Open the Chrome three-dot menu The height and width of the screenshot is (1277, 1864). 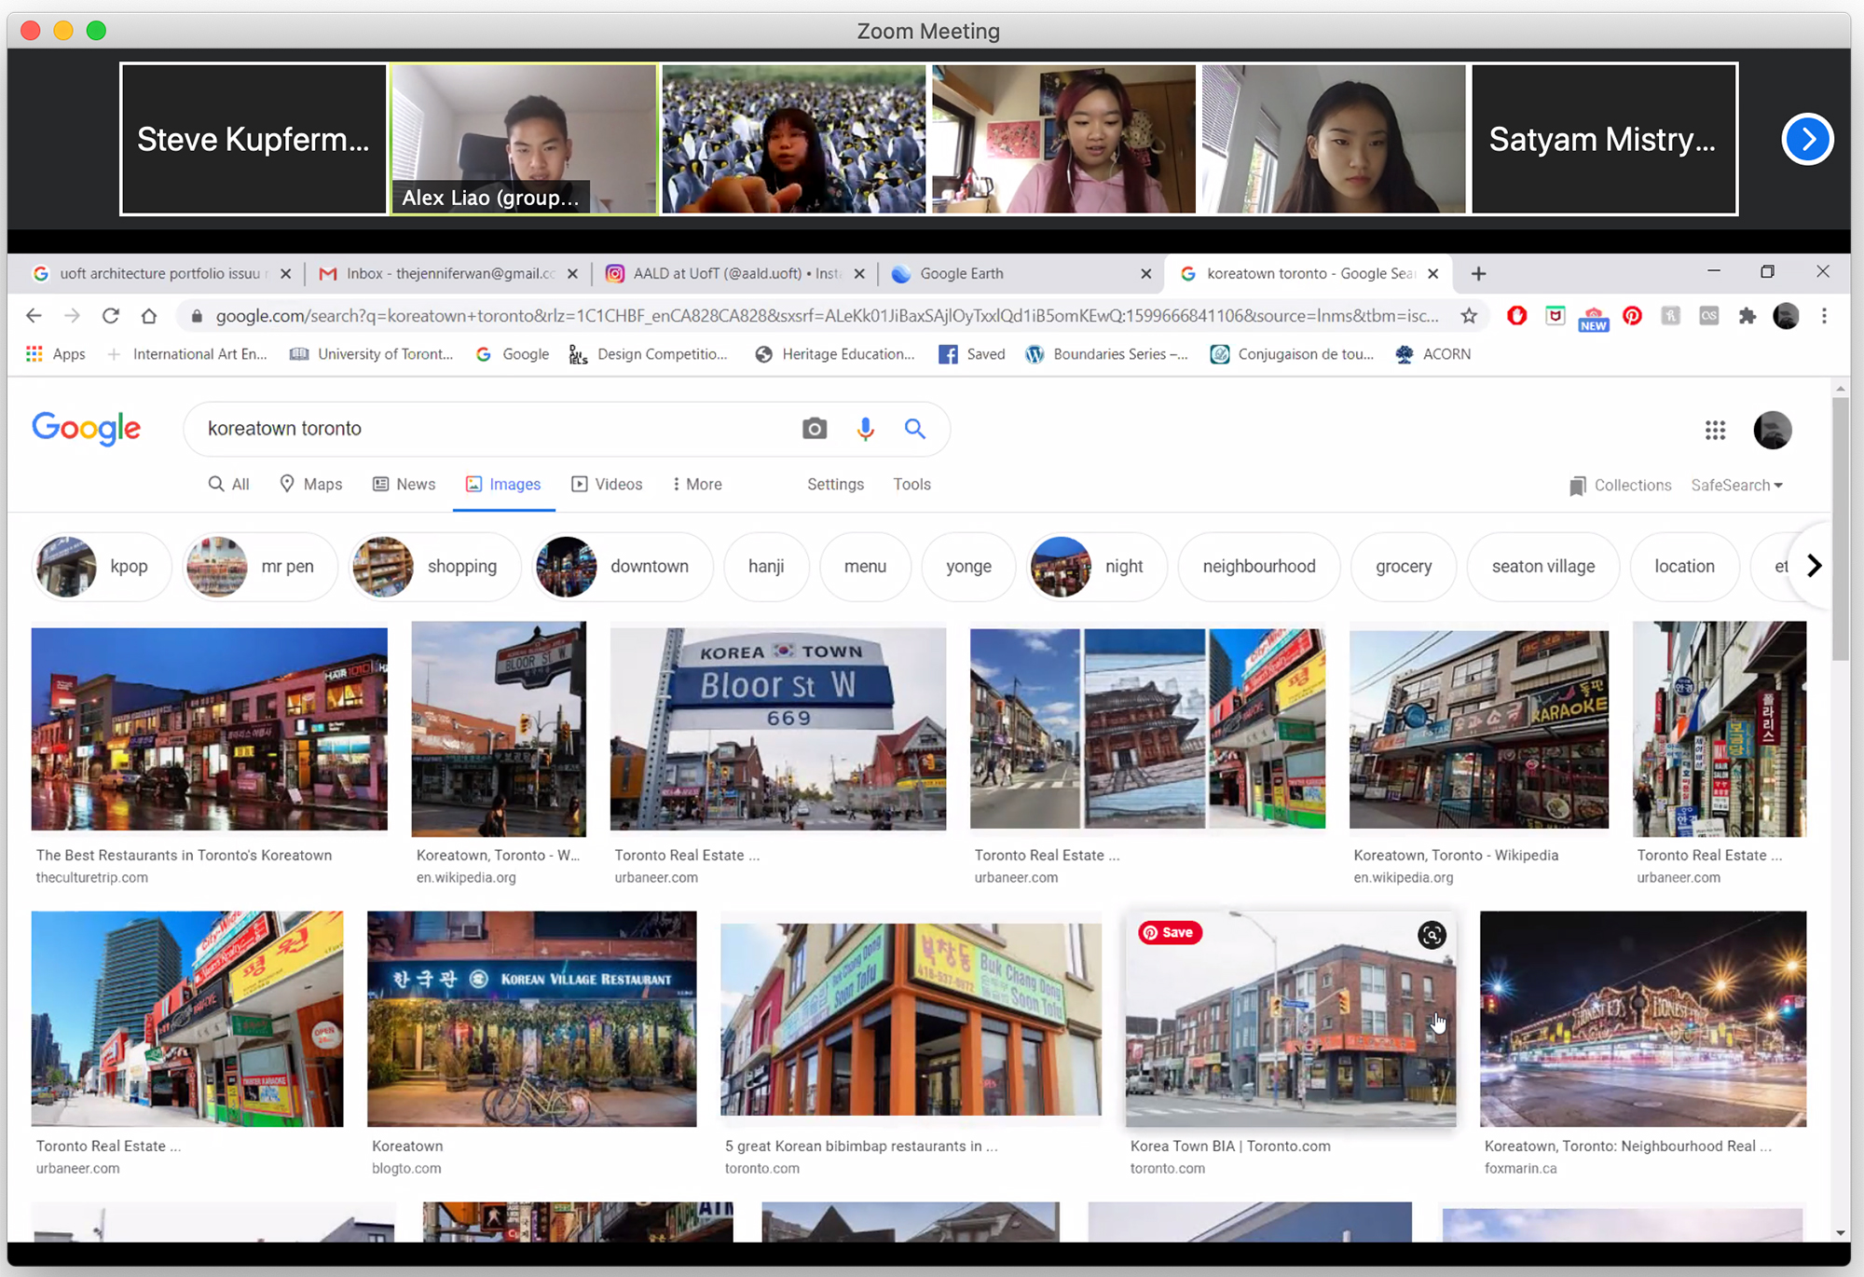(1824, 316)
